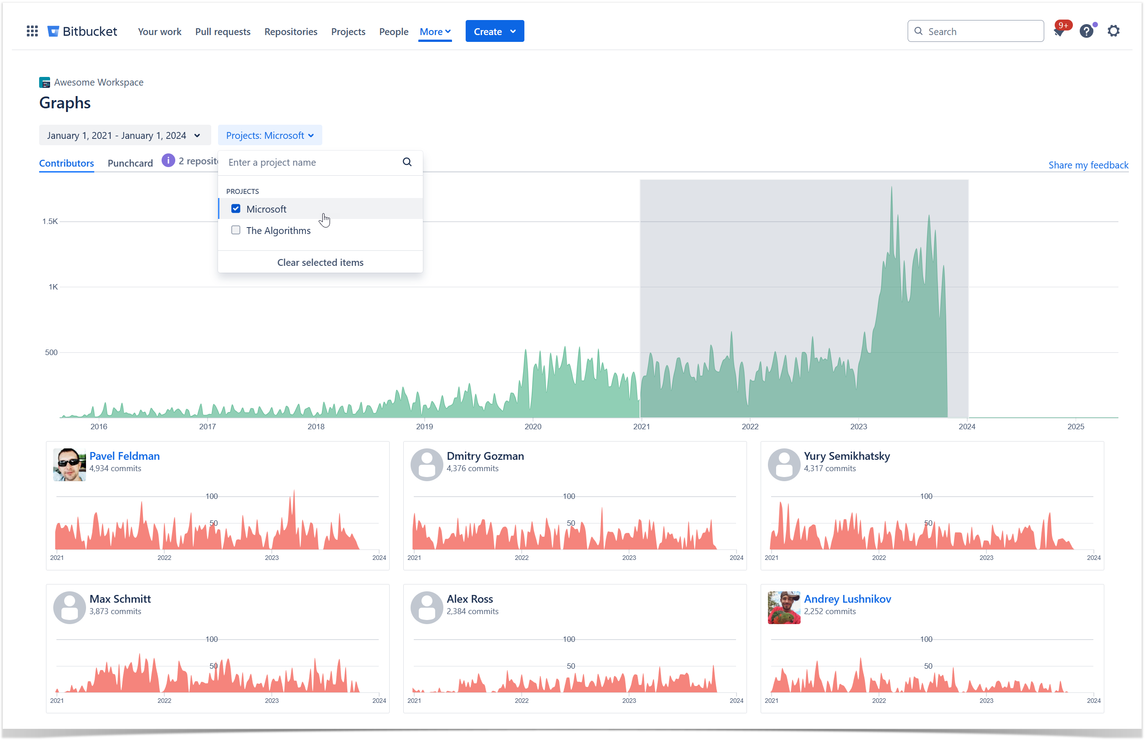This screenshot has width=1148, height=742.
Task: Open the Create dropdown button
Action: [494, 31]
